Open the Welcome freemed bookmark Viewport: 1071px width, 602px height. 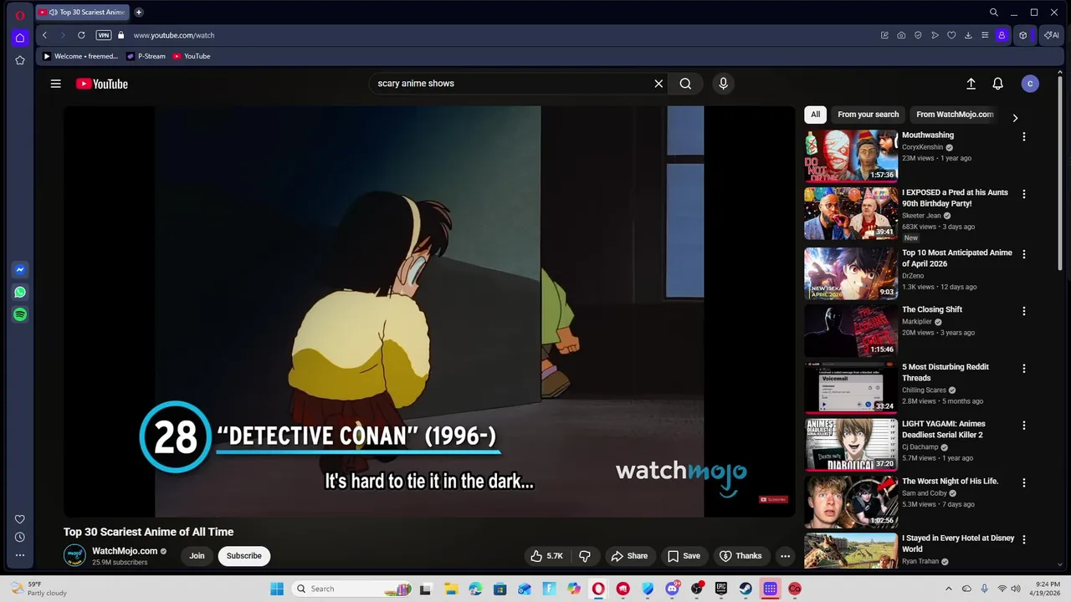pyautogui.click(x=80, y=56)
